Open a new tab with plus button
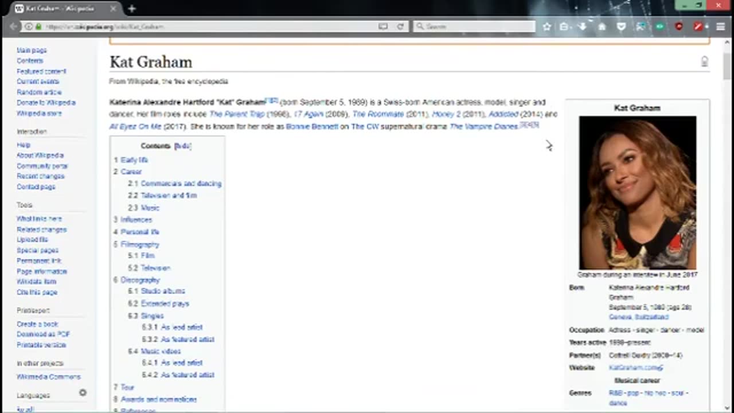734x413 pixels. coord(132,9)
